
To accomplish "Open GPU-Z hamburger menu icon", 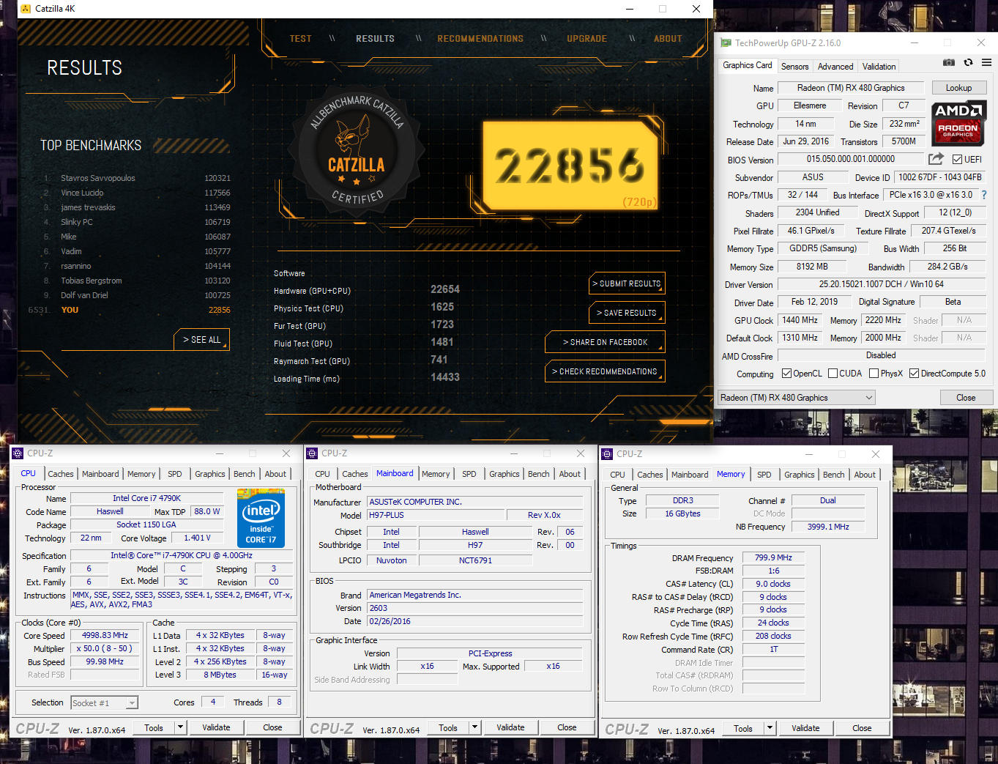I will point(986,63).
